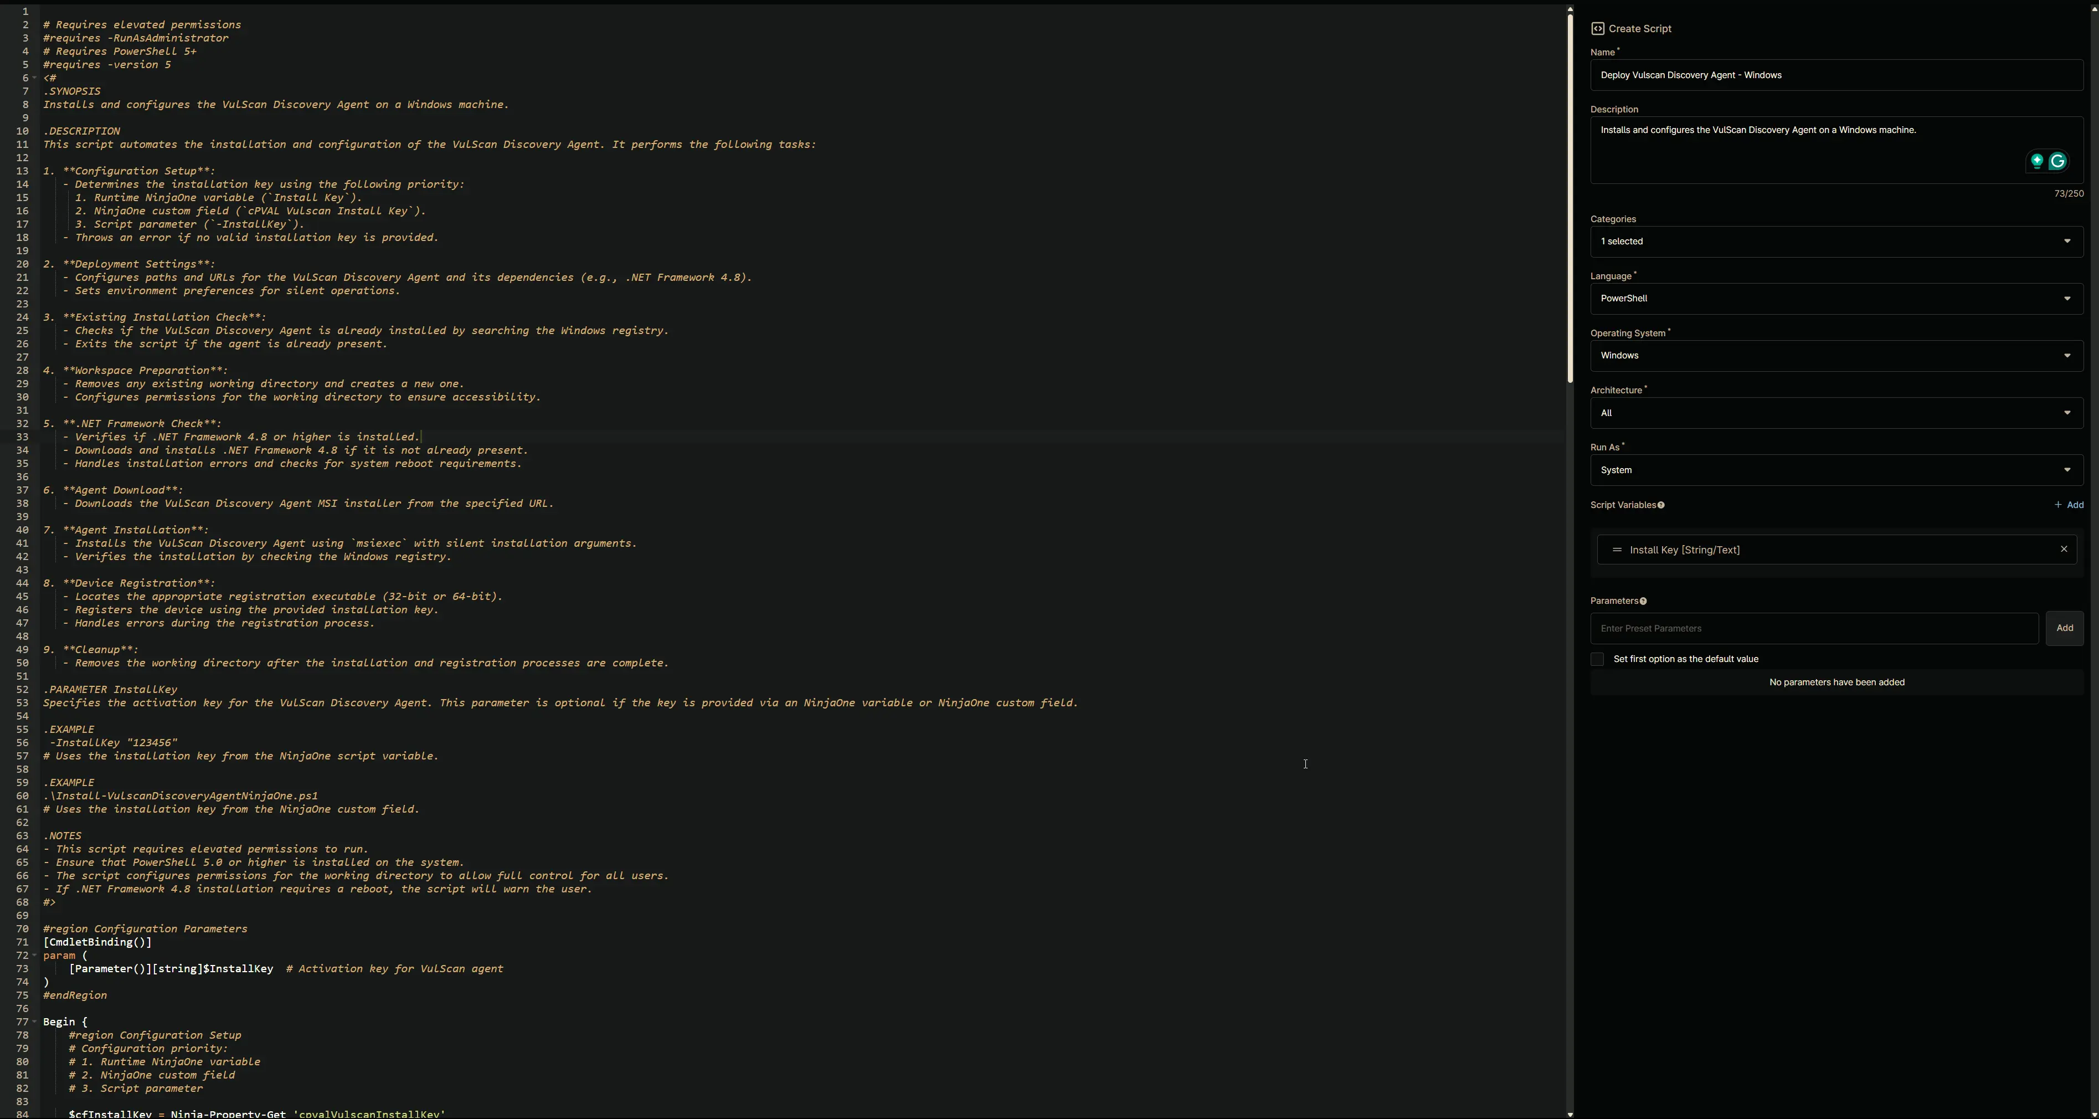Focus the Enter Preset Parameters input
2099x1119 pixels.
[1814, 628]
